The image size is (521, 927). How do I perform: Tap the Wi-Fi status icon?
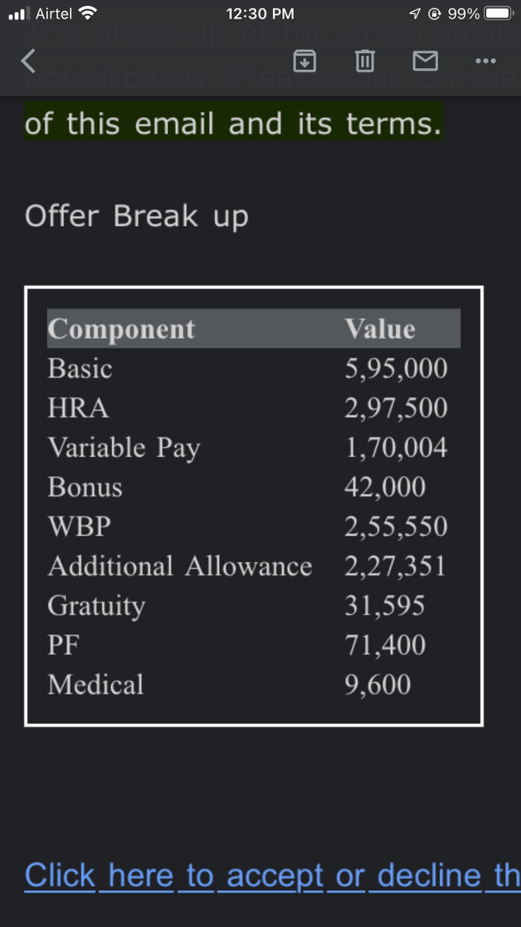[x=87, y=13]
